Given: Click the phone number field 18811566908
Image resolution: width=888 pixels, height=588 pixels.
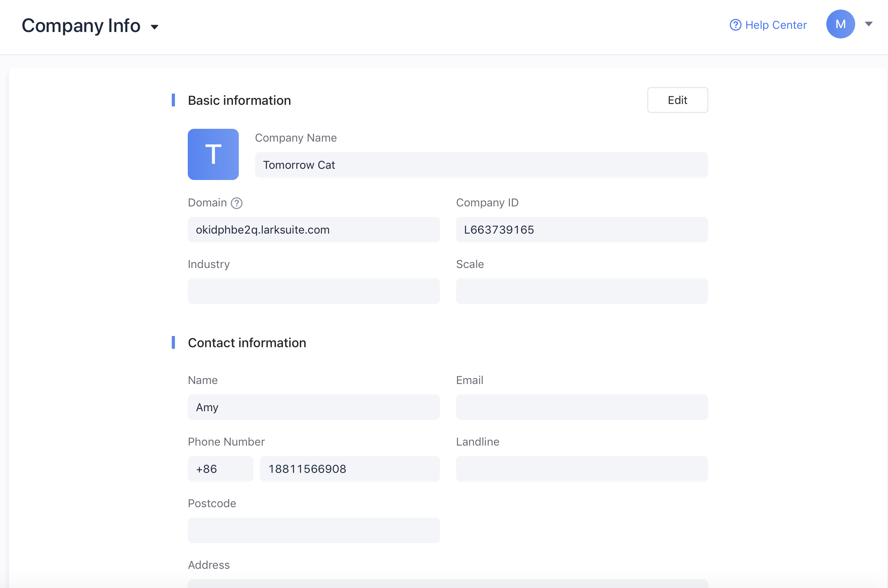Looking at the screenshot, I should coord(350,469).
